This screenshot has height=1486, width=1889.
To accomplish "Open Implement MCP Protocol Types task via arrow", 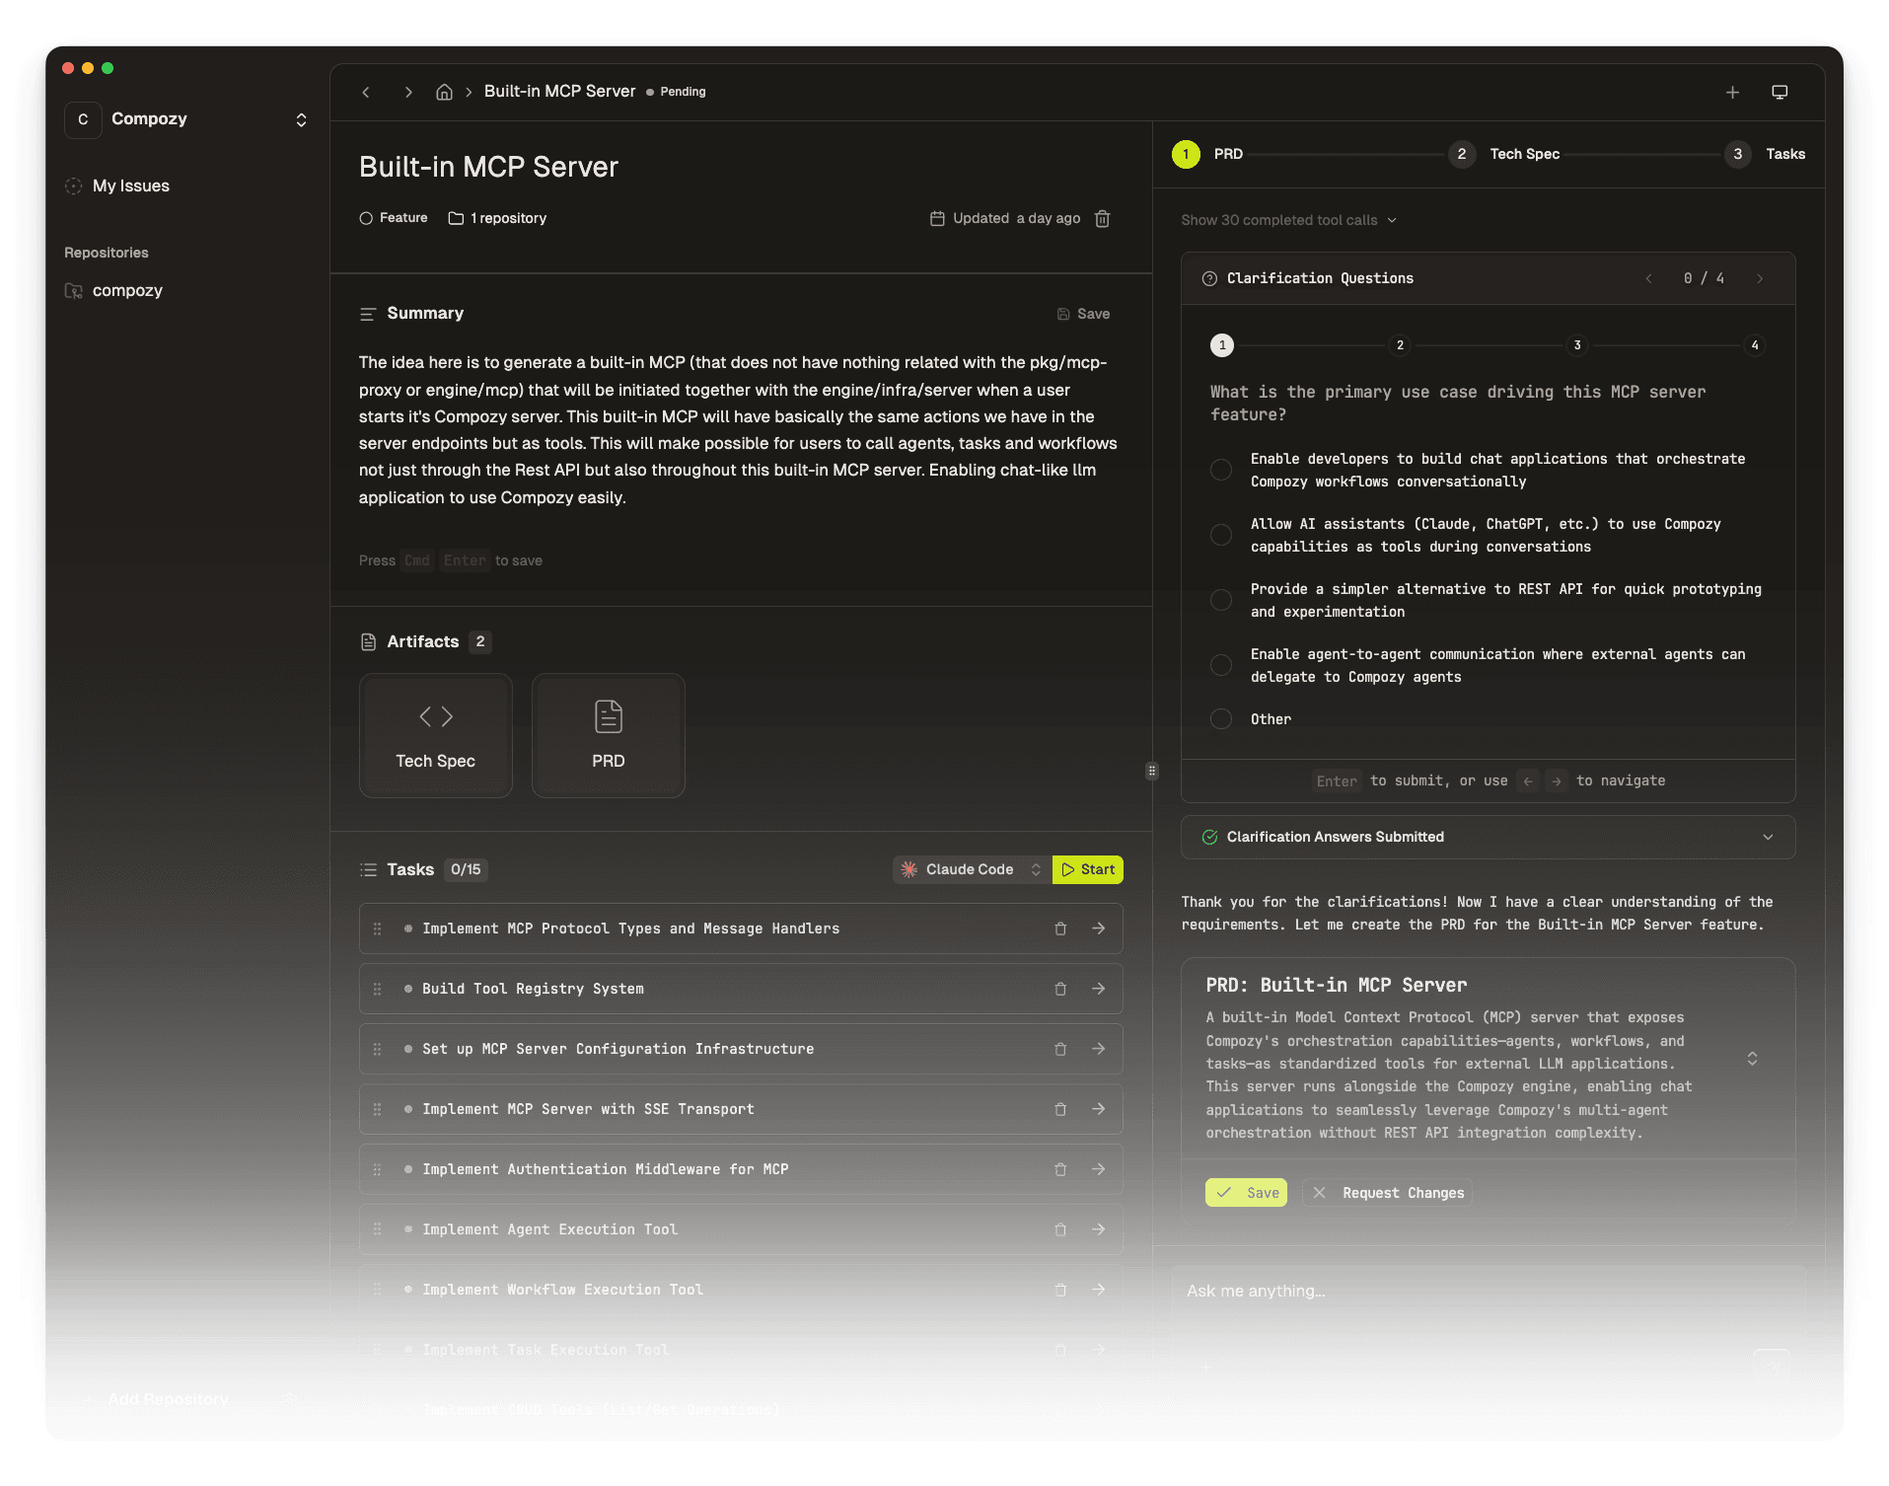I will click(x=1099, y=928).
